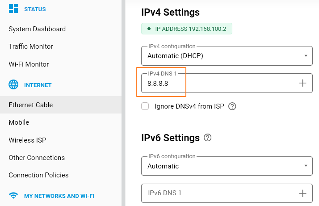Go to Traffic Monitor
This screenshot has width=319, height=206.
pyautogui.click(x=31, y=46)
